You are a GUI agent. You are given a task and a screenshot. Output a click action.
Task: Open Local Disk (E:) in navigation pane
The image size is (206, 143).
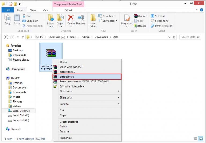21,115
